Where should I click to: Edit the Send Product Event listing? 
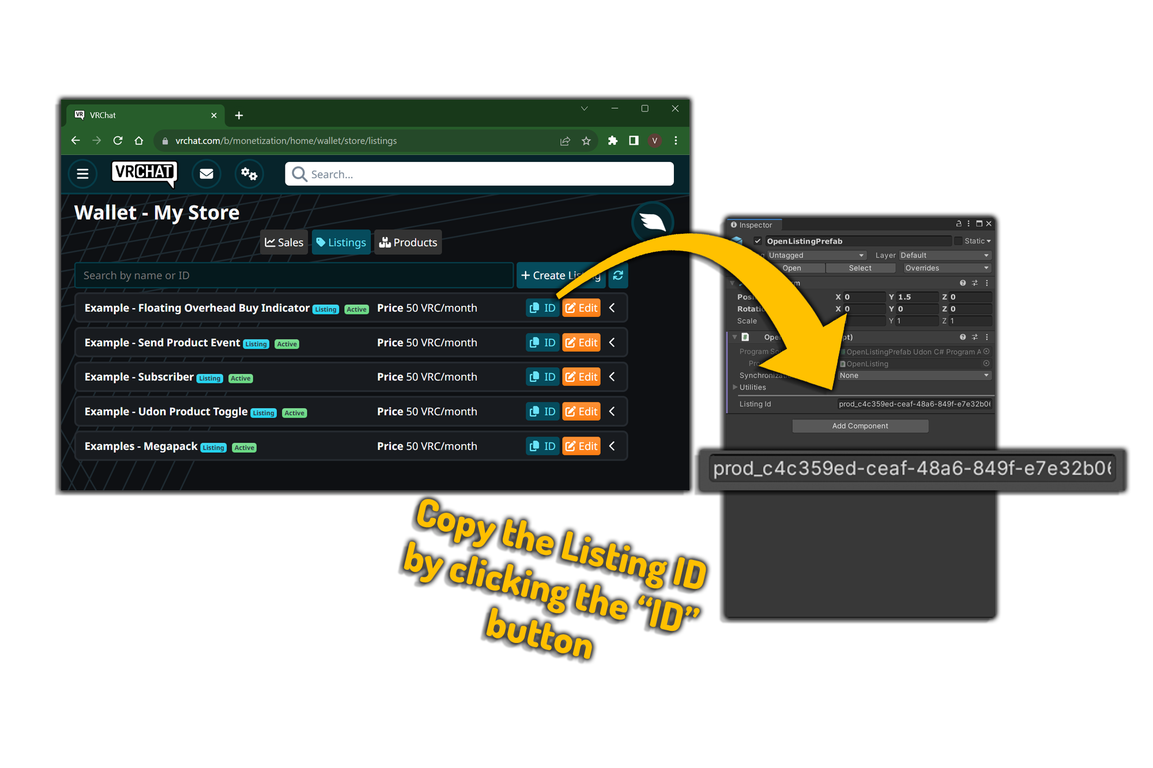click(x=581, y=342)
